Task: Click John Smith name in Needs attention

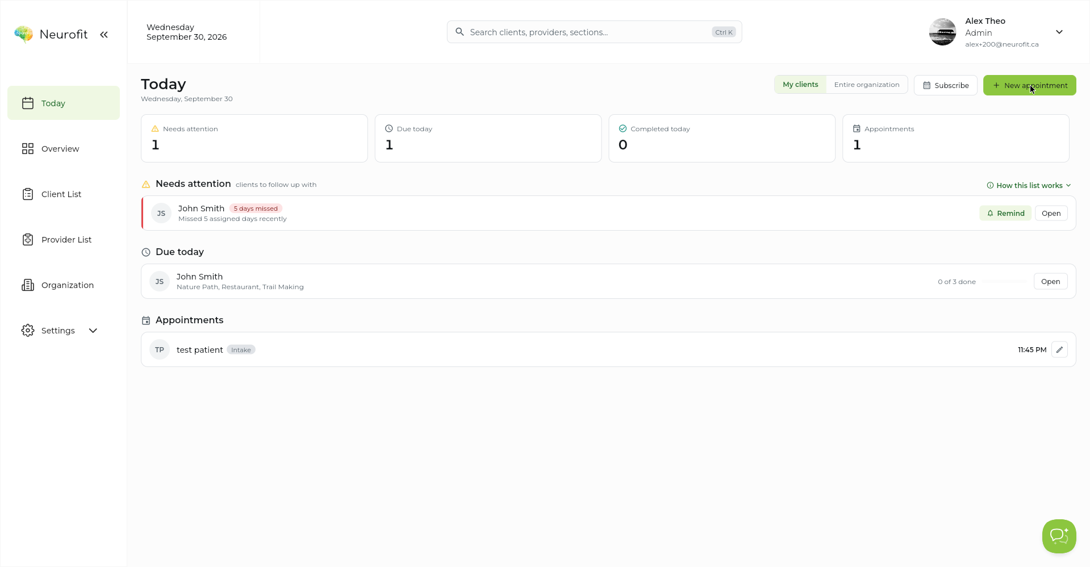Action: click(x=201, y=209)
